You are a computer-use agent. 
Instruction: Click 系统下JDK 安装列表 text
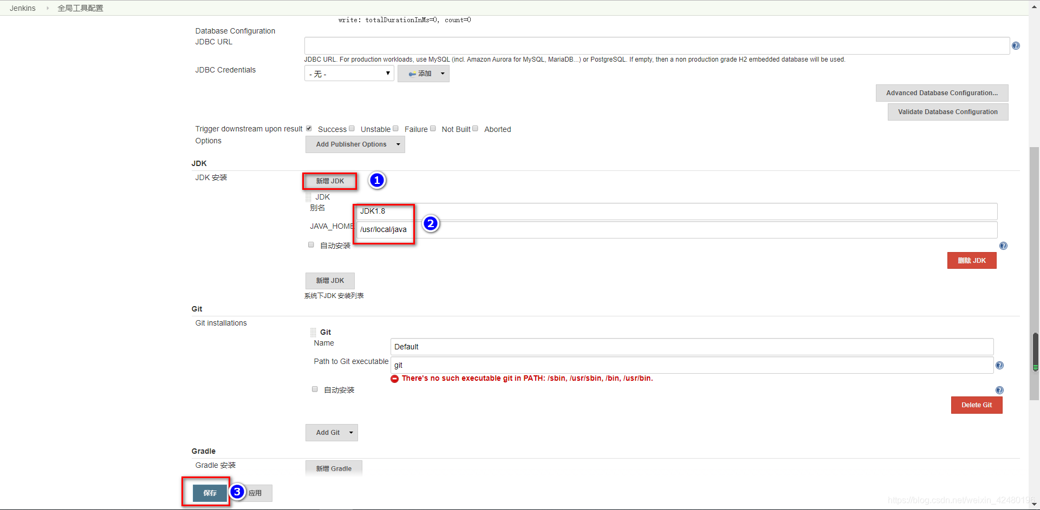point(334,296)
